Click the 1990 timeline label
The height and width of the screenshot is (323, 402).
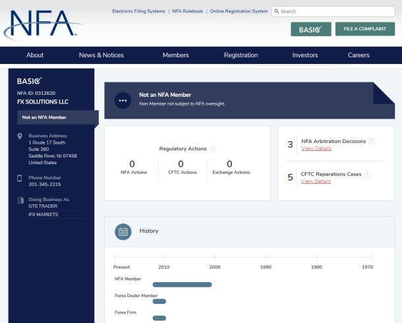pyautogui.click(x=266, y=267)
